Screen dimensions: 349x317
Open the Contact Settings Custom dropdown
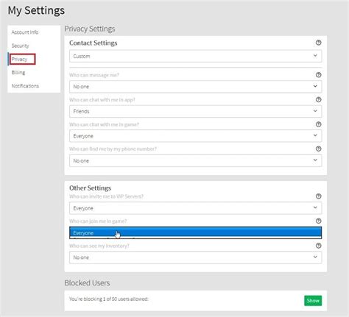pos(195,56)
